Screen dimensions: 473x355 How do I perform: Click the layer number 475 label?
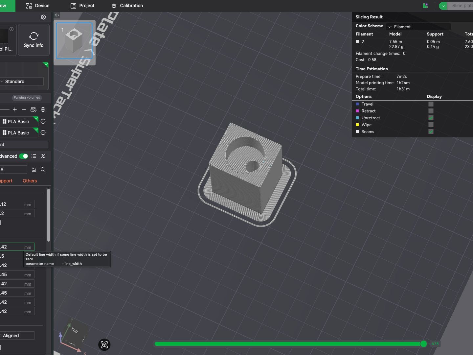435,344
